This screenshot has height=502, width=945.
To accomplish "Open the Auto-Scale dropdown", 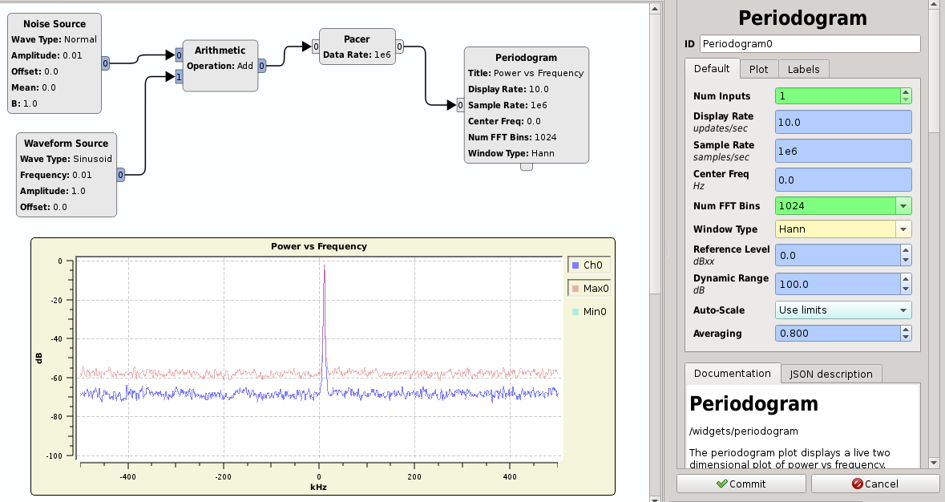I will pyautogui.click(x=905, y=310).
